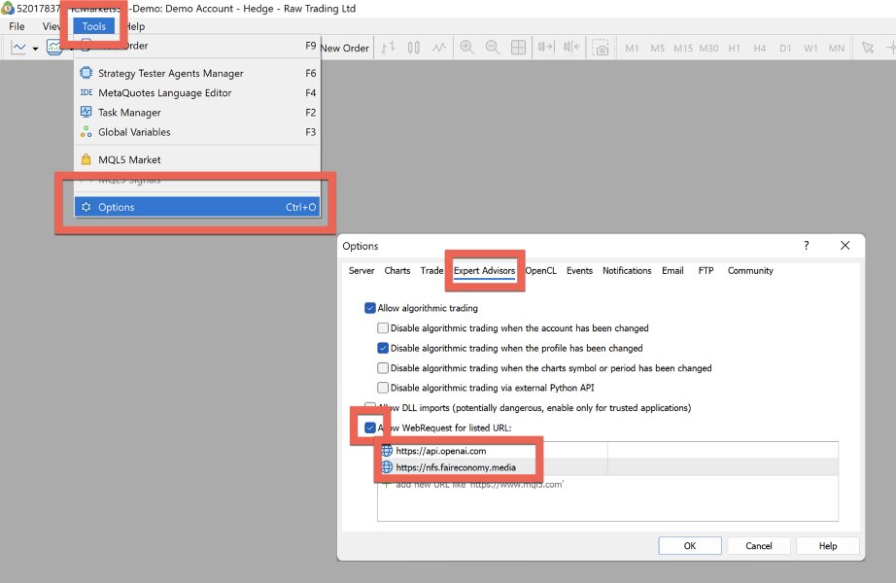Tile chart windows with grid icon
896x583 pixels.
point(518,48)
